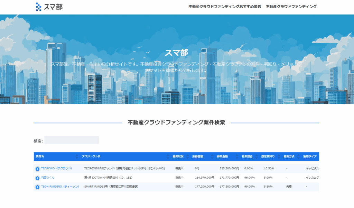The image size is (354, 208).
Task: Sort by 業者名 column sort arrows
Action: pyautogui.click(x=76, y=157)
